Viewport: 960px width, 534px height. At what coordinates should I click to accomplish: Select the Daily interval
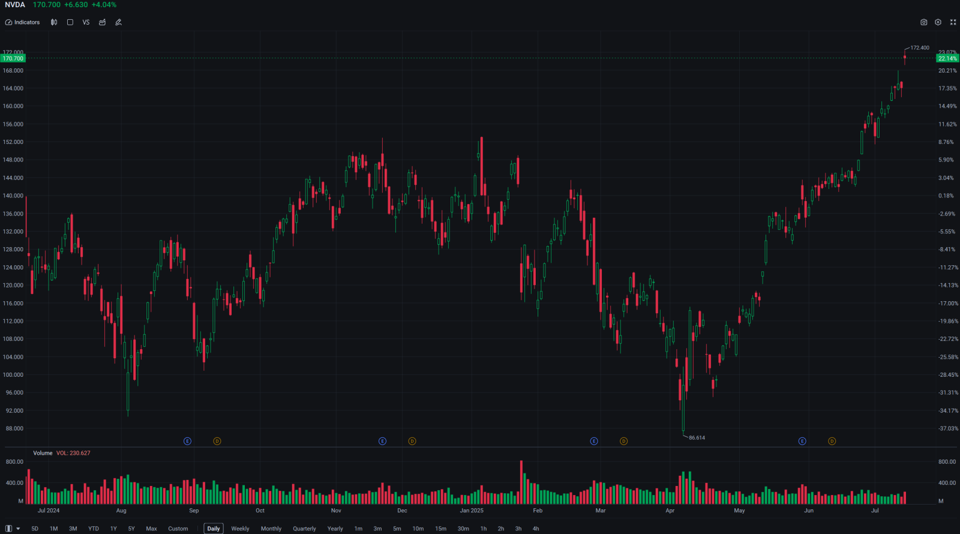214,529
